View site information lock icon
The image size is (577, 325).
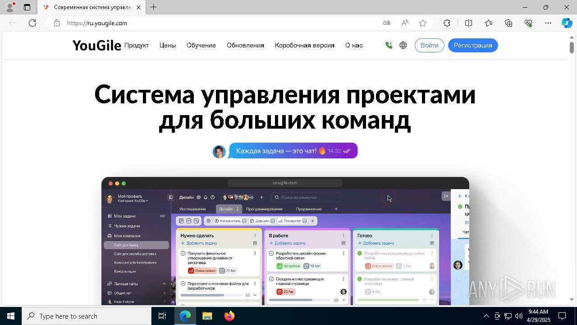click(x=56, y=23)
